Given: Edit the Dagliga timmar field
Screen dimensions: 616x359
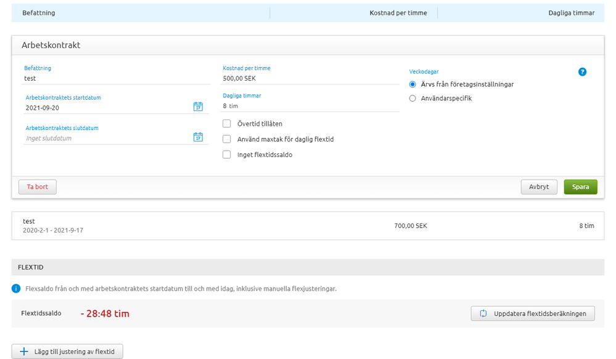Looking at the screenshot, I should pos(310,106).
